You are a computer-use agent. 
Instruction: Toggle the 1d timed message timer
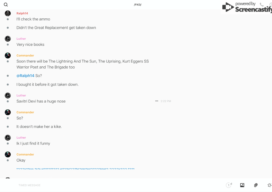coord(229,185)
